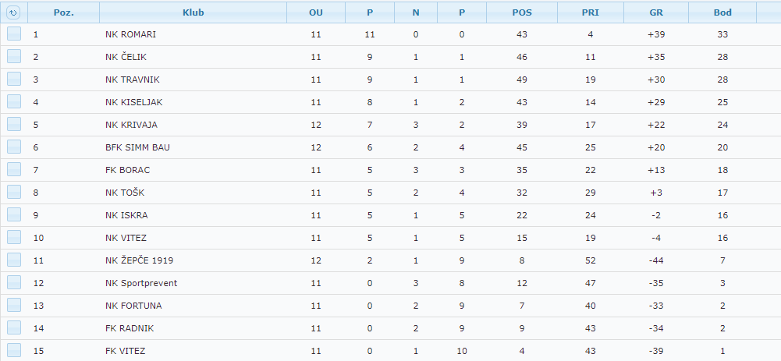Tick the FK RADNIK row checkbox
The height and width of the screenshot is (361, 781).
tap(14, 327)
